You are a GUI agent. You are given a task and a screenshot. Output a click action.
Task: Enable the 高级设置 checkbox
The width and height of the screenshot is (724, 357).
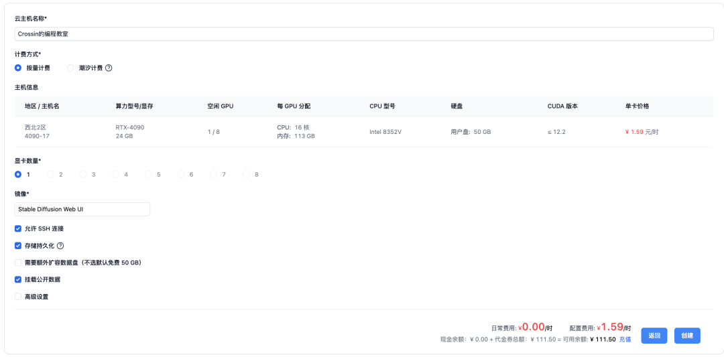coord(18,297)
